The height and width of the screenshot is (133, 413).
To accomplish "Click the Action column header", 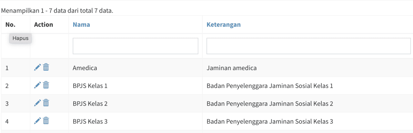I will (x=44, y=25).
